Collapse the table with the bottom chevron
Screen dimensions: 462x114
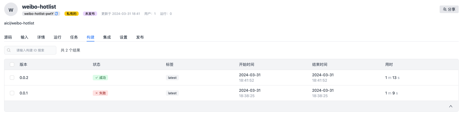451,106
